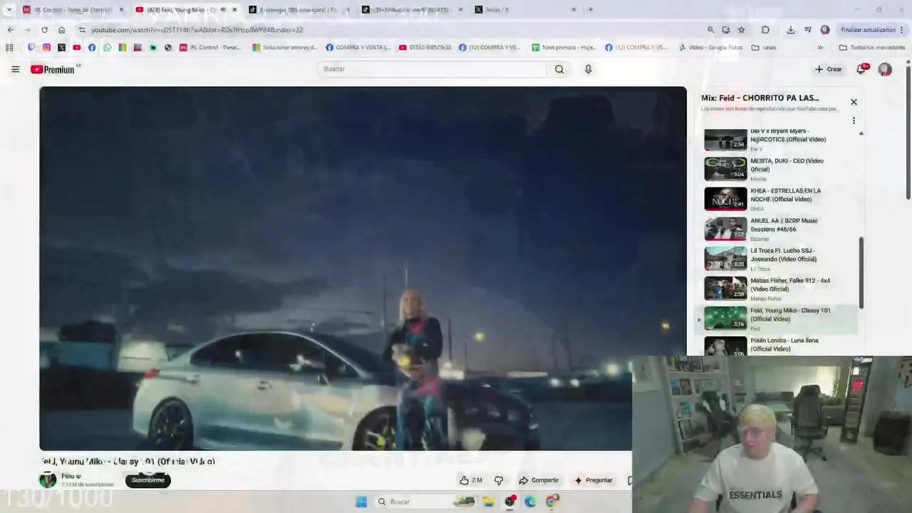Zoom the page with the address bar magnifier

coord(710,30)
